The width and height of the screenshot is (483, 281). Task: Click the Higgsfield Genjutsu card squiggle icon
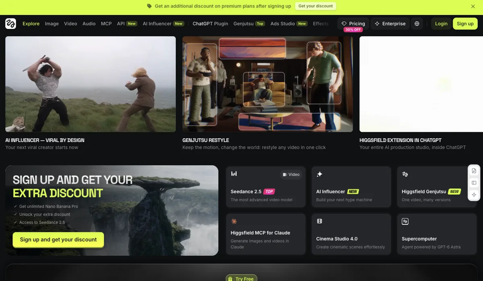[405, 174]
